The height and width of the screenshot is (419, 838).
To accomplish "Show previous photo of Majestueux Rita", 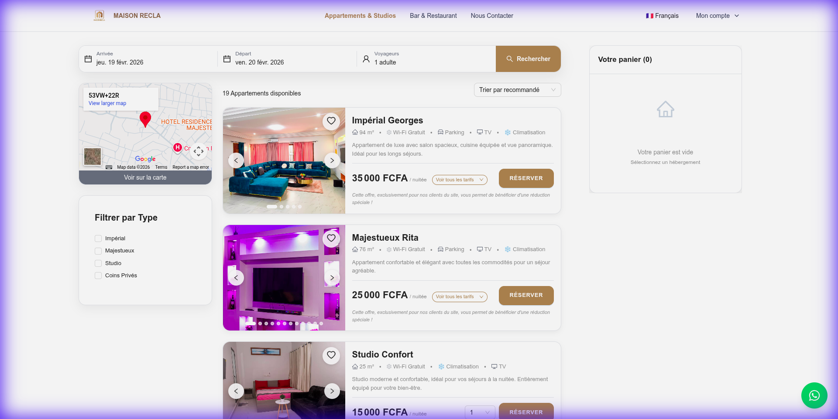I will [x=236, y=278].
